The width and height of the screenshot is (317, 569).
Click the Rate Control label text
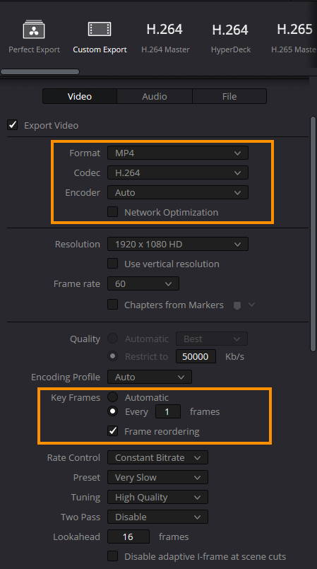(x=73, y=457)
